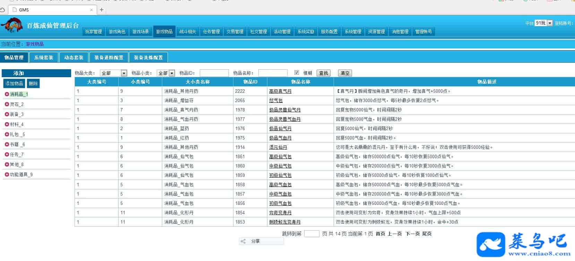Click the red expand icon beside 消耗品_1

(x=7, y=94)
